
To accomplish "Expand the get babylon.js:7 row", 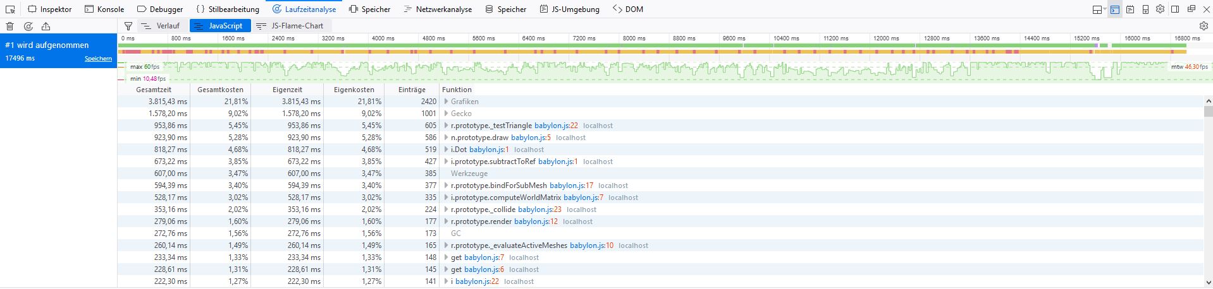I will 446,257.
